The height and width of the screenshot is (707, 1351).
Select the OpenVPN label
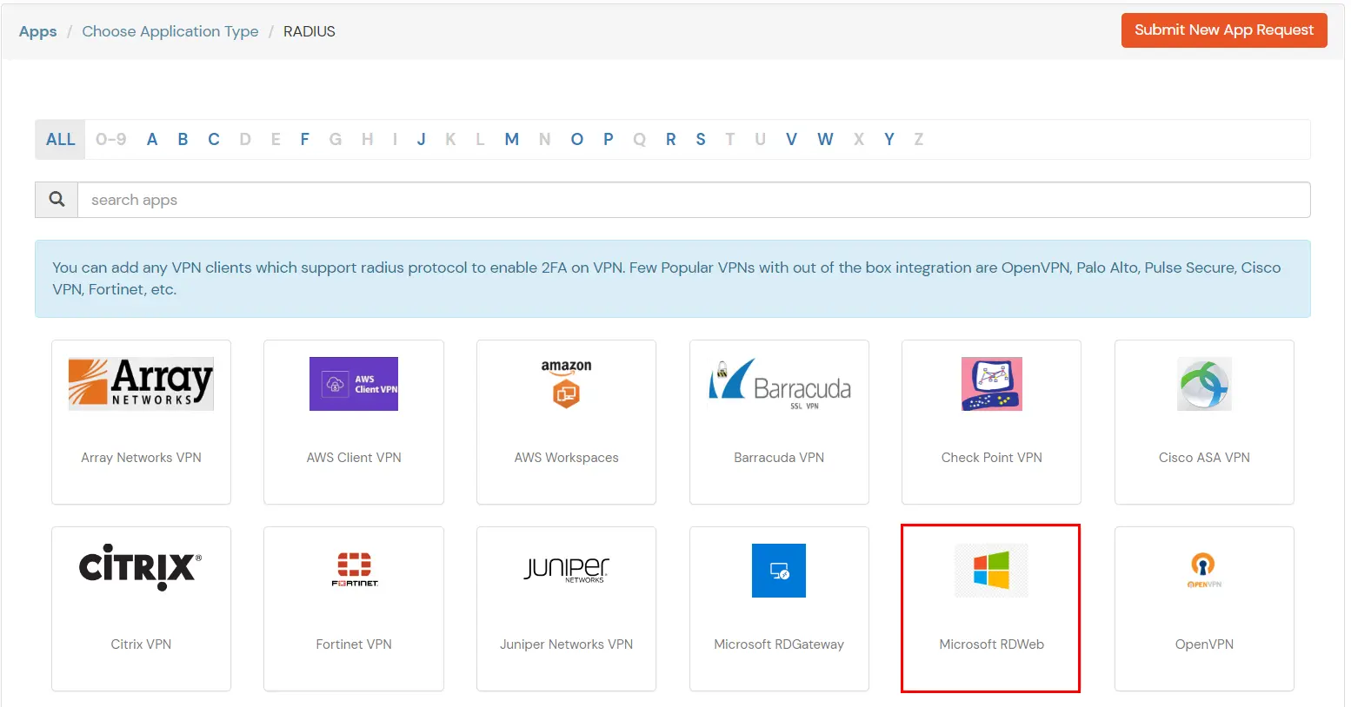click(1204, 644)
